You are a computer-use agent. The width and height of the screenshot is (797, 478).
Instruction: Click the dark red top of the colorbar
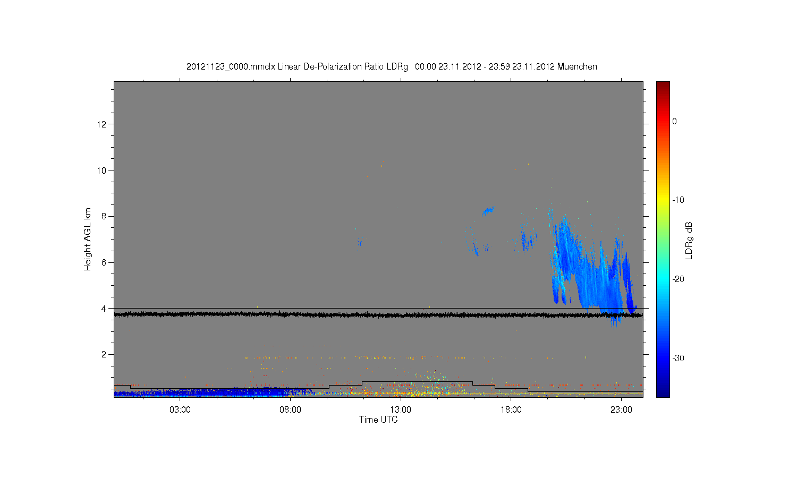pyautogui.click(x=663, y=85)
